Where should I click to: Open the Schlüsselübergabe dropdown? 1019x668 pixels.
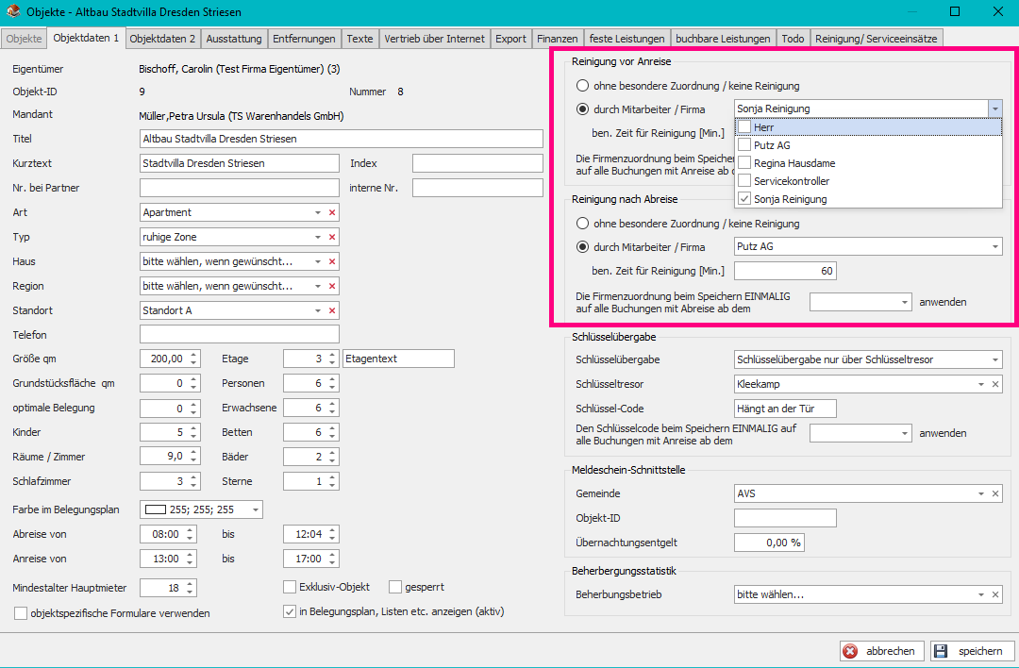995,359
